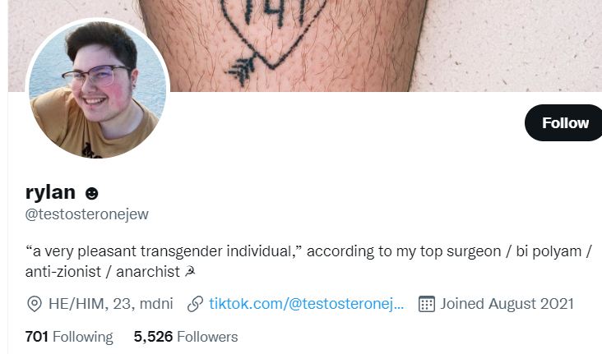Viewport: 602px width, 354px height.
Task: Click the hammer and sickle emoji in the bio
Action: (x=190, y=272)
